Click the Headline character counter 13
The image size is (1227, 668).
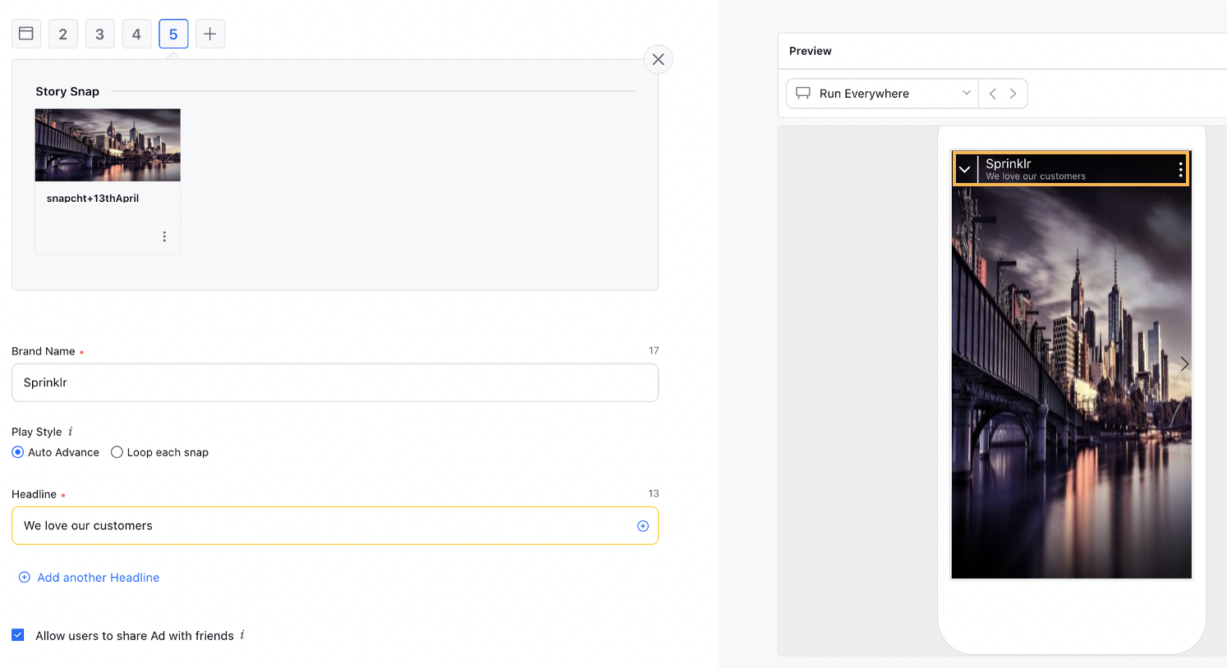click(654, 494)
